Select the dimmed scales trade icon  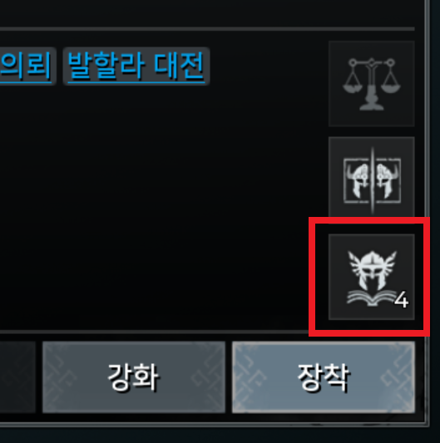tap(372, 84)
